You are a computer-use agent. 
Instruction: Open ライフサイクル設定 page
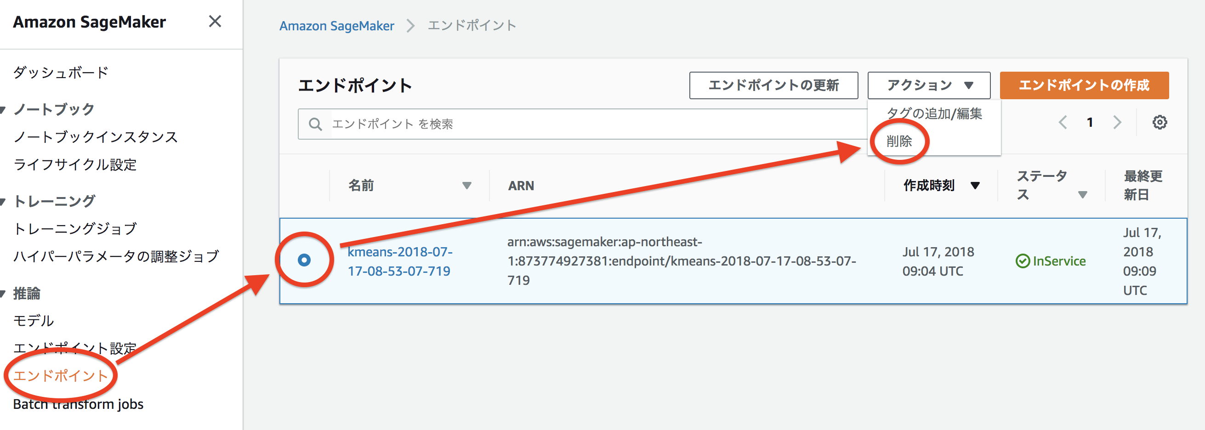(x=75, y=164)
